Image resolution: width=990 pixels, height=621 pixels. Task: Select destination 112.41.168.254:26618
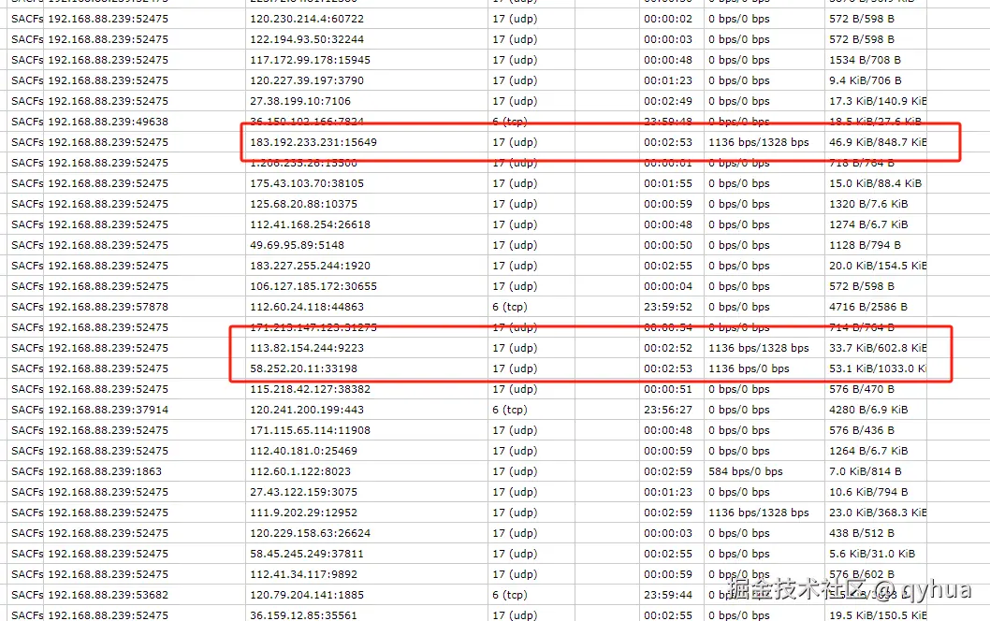point(310,224)
